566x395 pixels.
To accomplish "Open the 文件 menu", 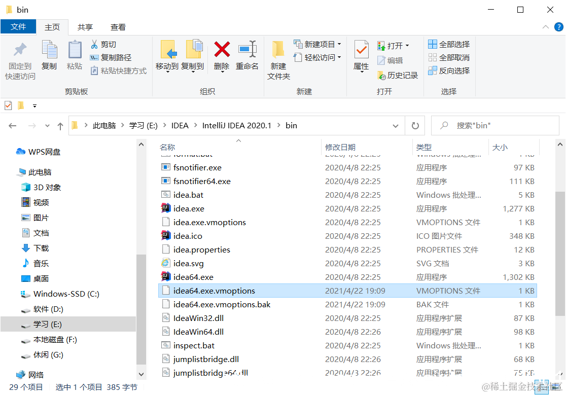I will coord(18,27).
